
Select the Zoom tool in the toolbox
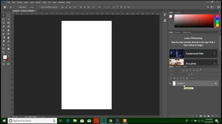tap(3, 52)
